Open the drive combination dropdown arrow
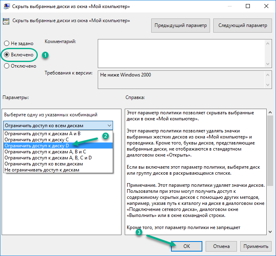The height and width of the screenshot is (256, 276). [x=109, y=126]
